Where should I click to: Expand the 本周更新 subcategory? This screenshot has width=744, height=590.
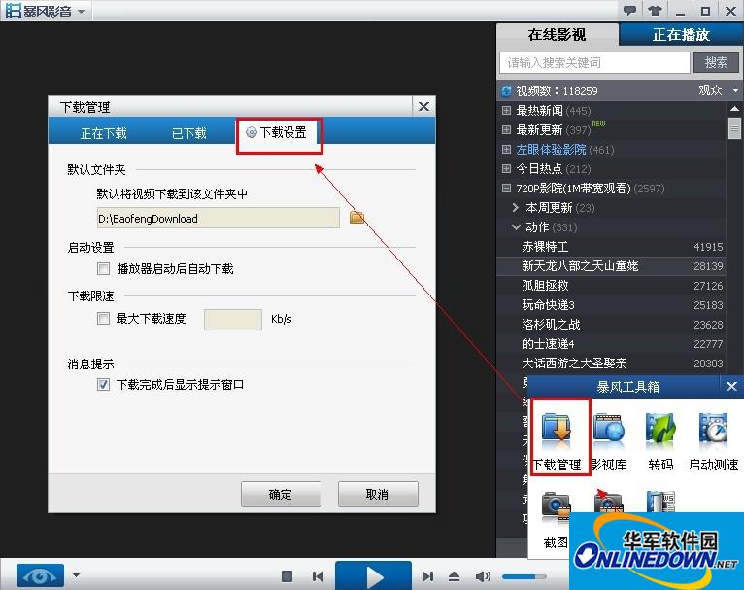click(517, 207)
